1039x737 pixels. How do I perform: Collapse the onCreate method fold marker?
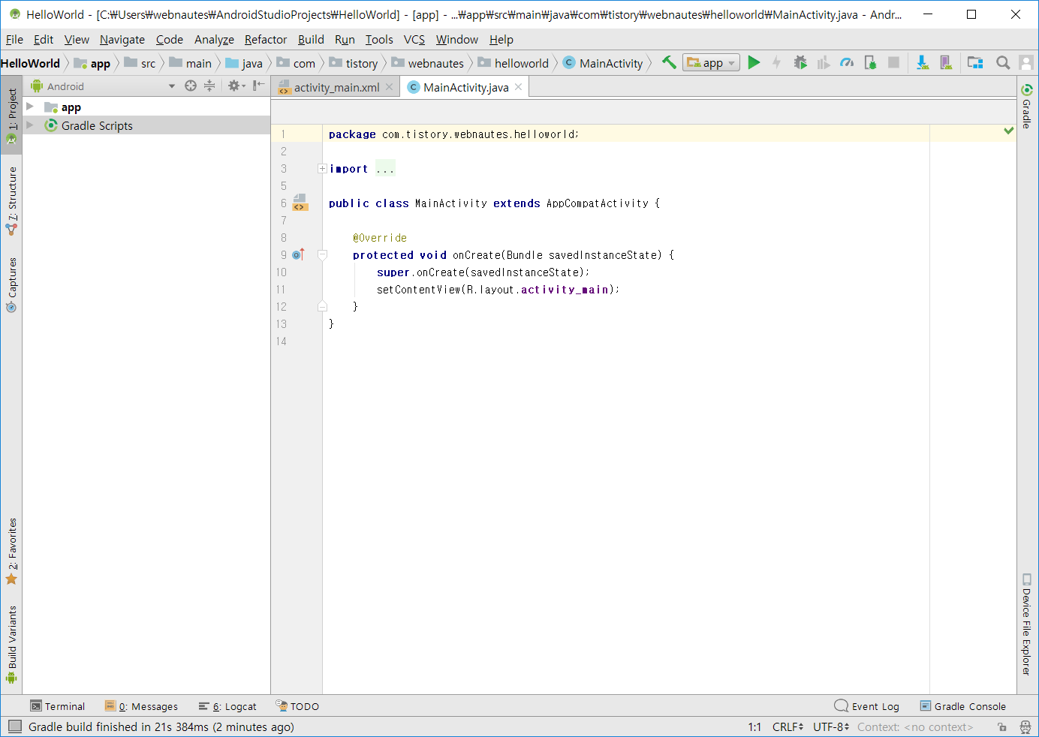(322, 255)
